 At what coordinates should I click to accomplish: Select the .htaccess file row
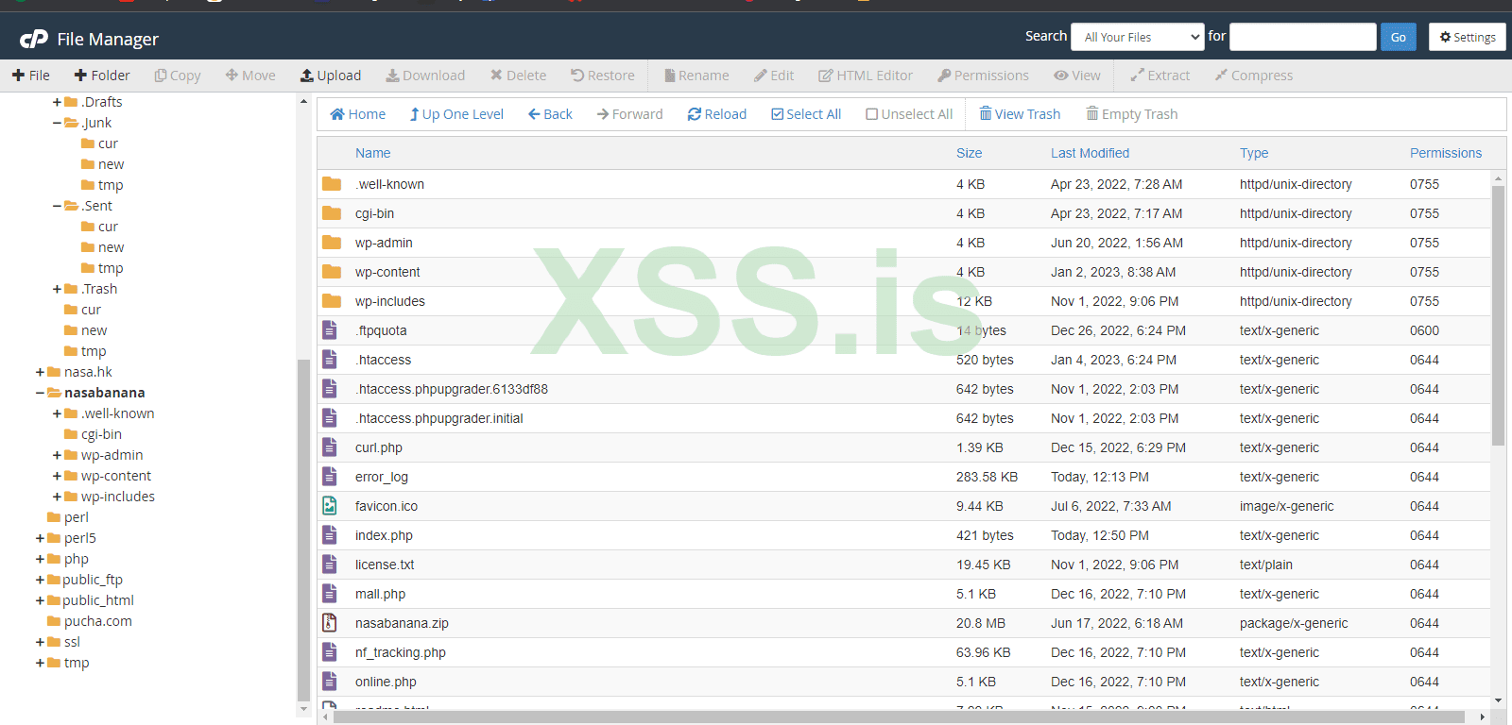[903, 360]
